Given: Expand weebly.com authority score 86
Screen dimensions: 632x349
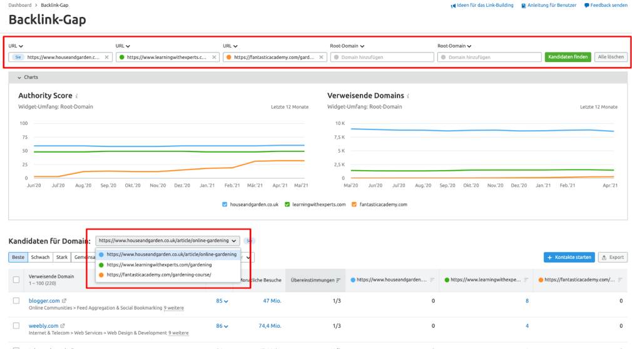Looking at the screenshot, I should tap(222, 326).
